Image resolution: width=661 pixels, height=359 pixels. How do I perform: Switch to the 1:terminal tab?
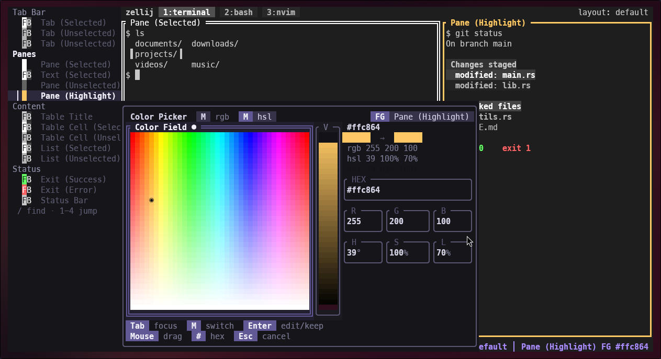coord(186,12)
